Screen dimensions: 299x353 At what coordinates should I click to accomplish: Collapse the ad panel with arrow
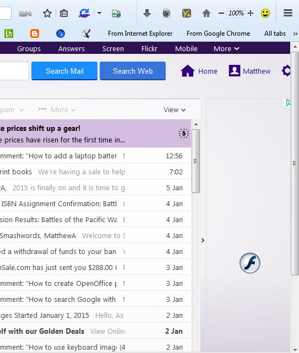(203, 240)
